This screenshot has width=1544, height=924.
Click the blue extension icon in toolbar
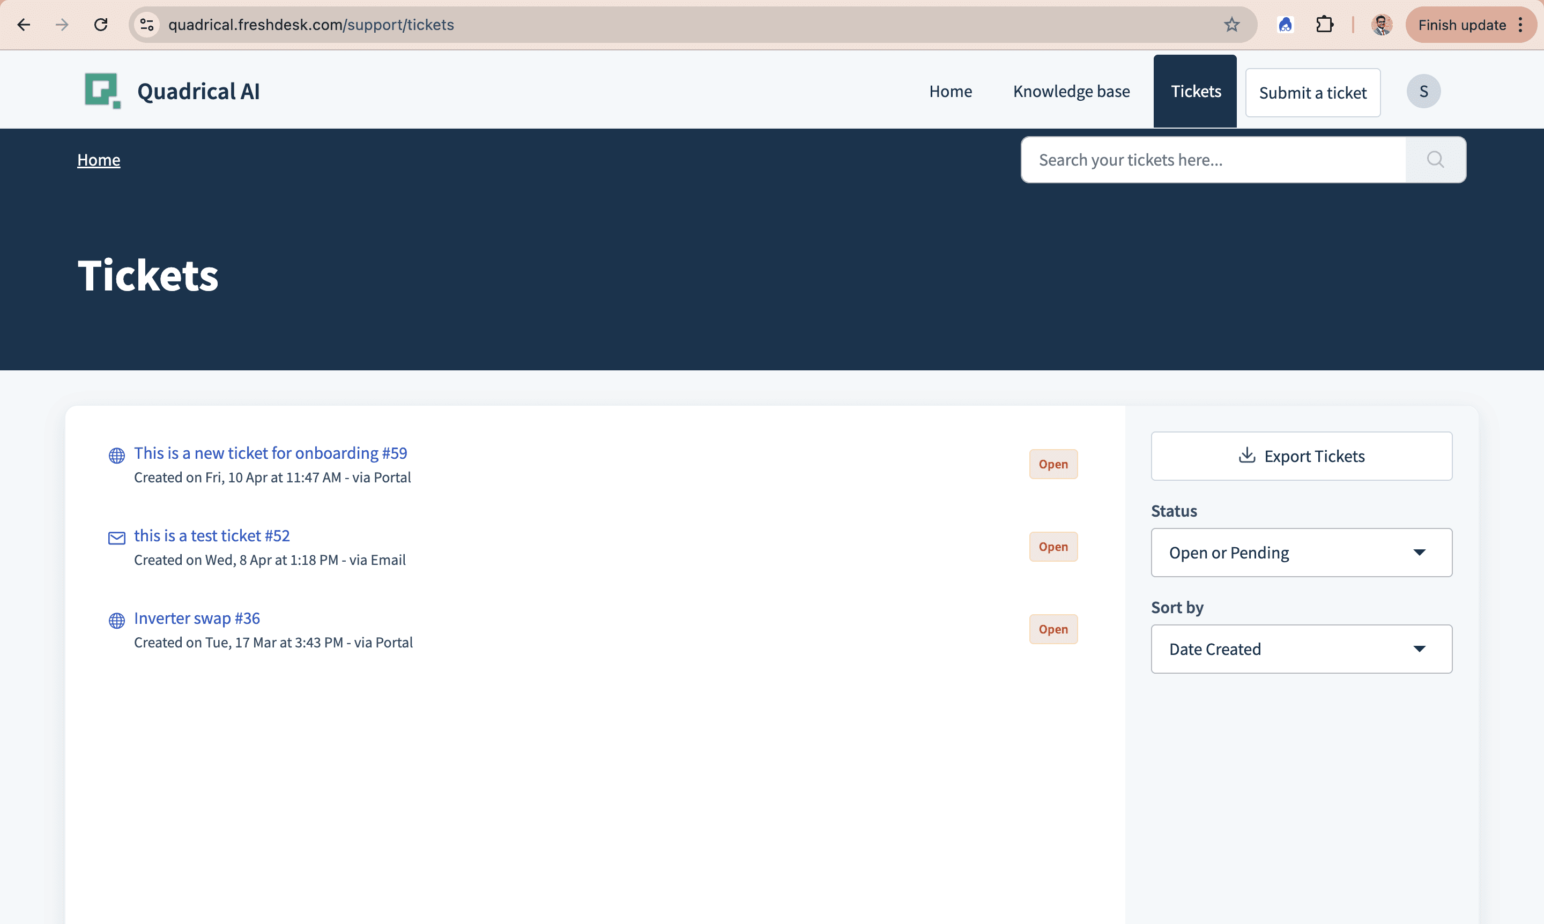click(1285, 25)
